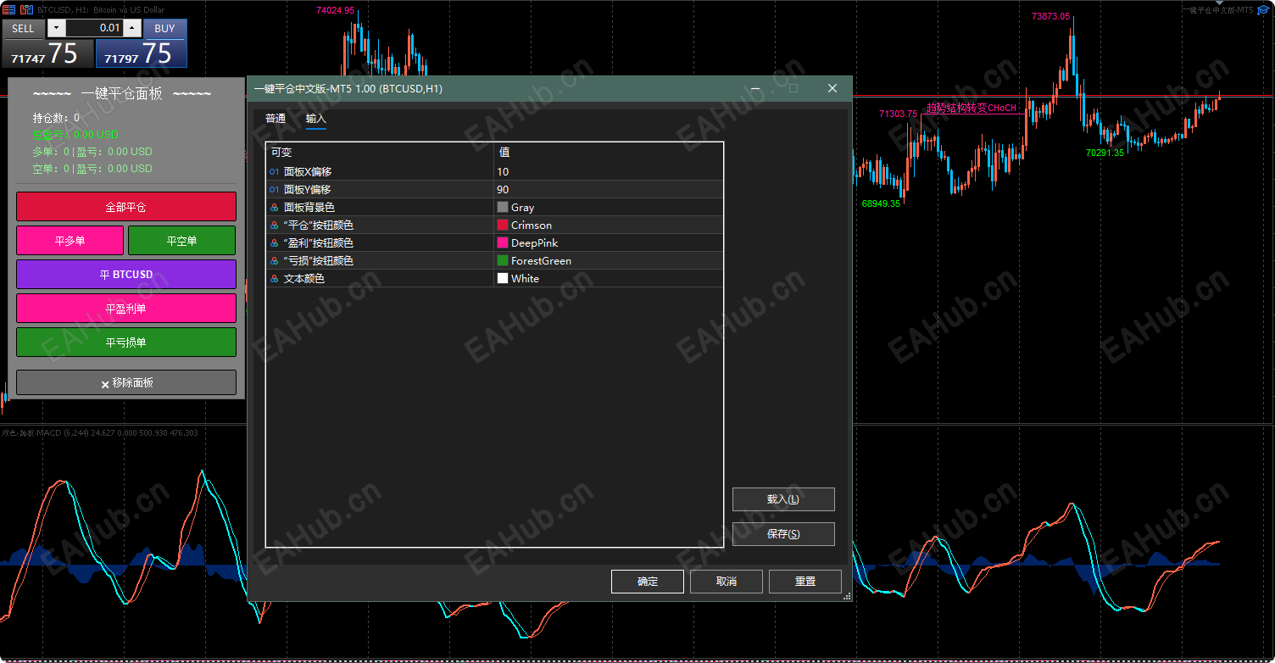Click the integer type icon for 面板Y偏移
This screenshot has height=663, width=1275.
[x=274, y=189]
